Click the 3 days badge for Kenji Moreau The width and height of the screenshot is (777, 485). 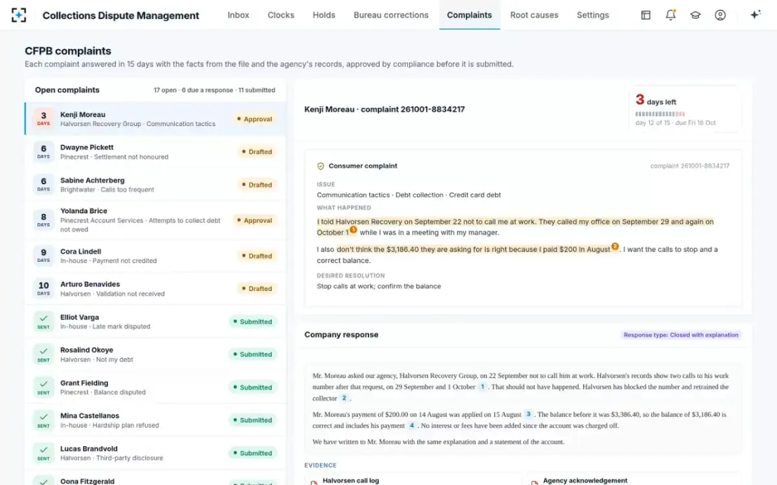coord(43,119)
